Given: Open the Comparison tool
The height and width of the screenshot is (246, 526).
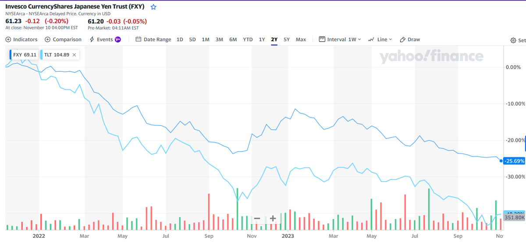Looking at the screenshot, I should [63, 39].
